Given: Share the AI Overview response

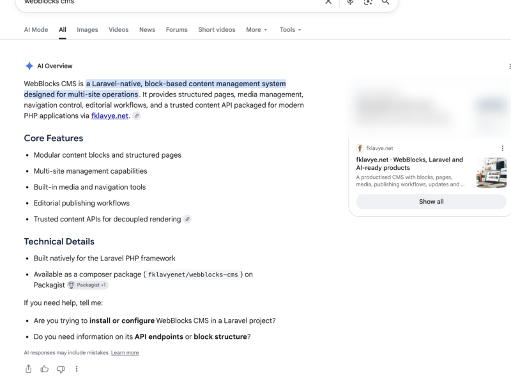Looking at the screenshot, I should [x=29, y=369].
